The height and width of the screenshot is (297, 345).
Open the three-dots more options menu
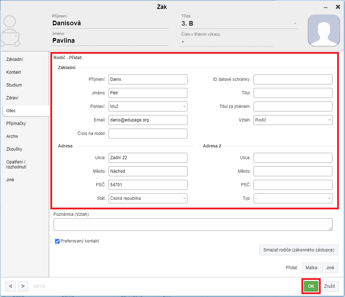(x=325, y=7)
